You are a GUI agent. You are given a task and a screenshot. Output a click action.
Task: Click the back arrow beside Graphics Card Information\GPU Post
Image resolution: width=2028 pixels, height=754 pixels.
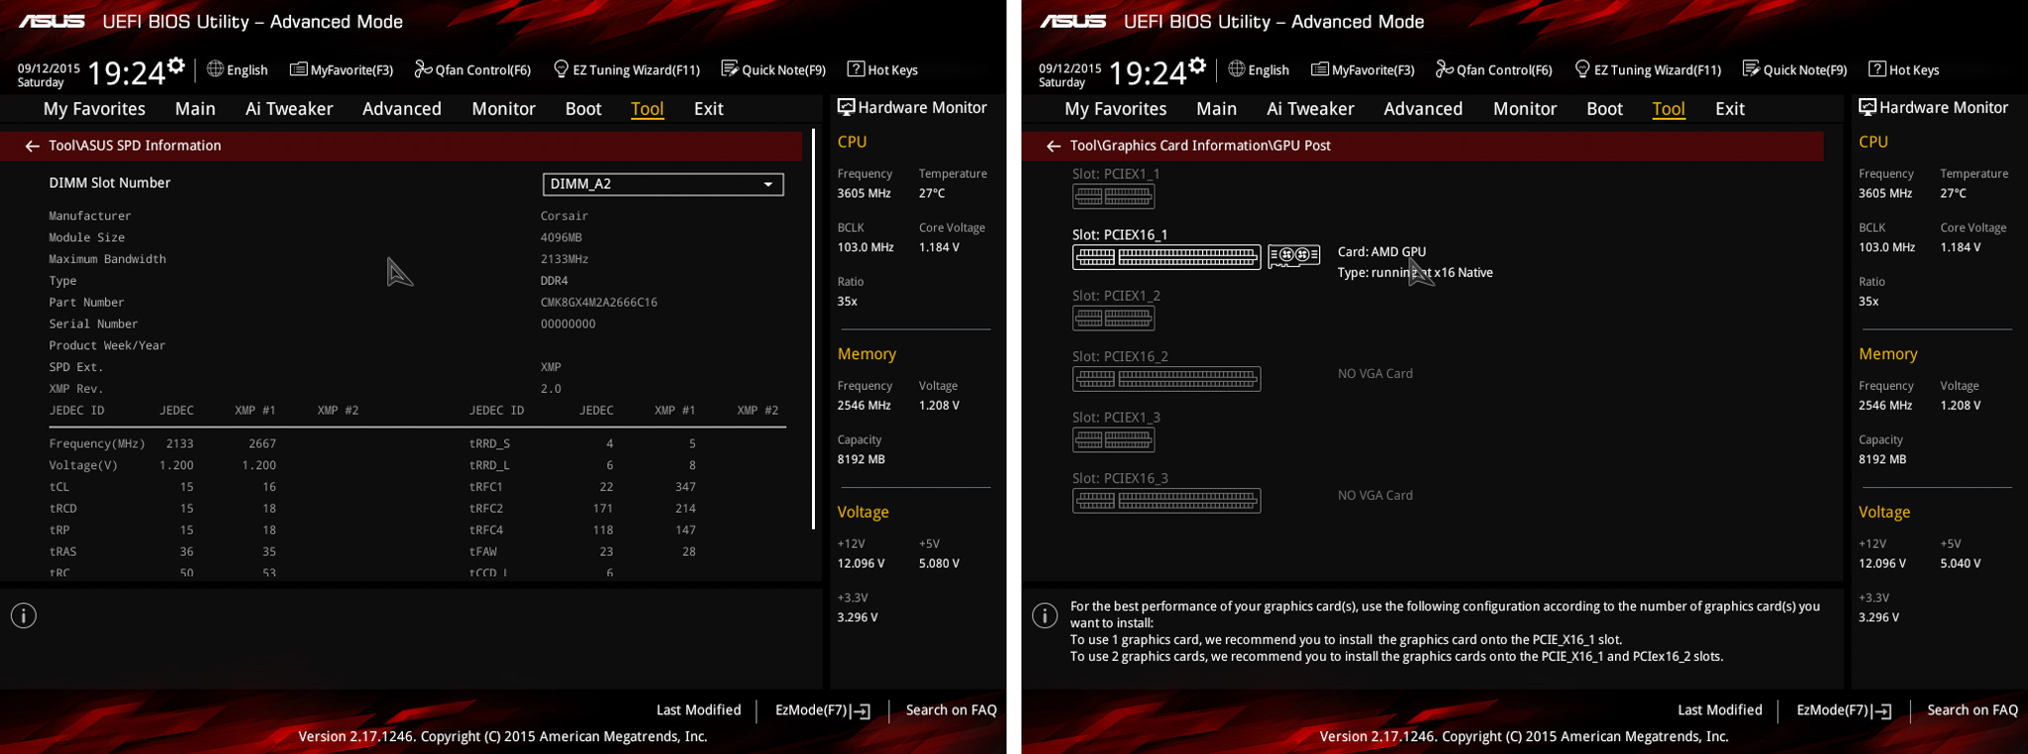click(1053, 145)
